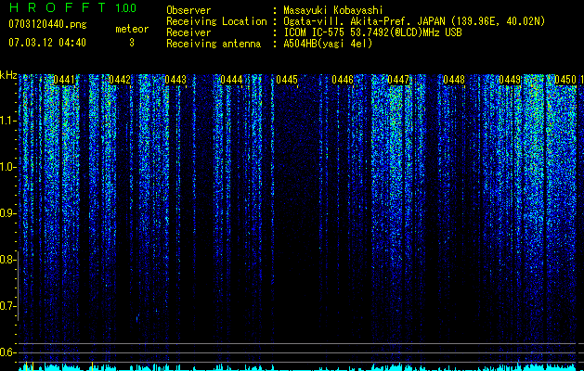Image resolution: width=584 pixels, height=371 pixels.
Task: Click the Observer label
Action: point(188,10)
